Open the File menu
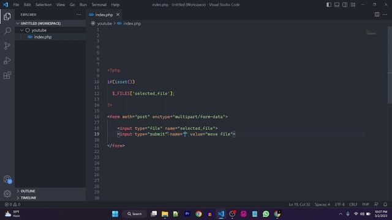Image resolution: width=392 pixels, height=220 pixels. coord(16,5)
